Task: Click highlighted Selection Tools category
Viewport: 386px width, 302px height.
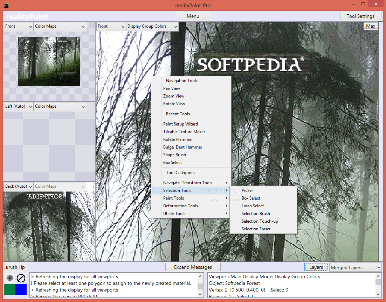Action: pyautogui.click(x=191, y=190)
